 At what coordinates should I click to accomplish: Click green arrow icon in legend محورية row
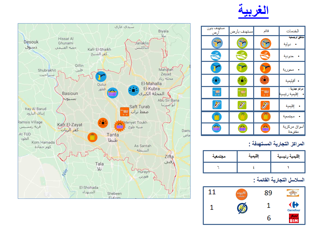(x=242, y=68)
